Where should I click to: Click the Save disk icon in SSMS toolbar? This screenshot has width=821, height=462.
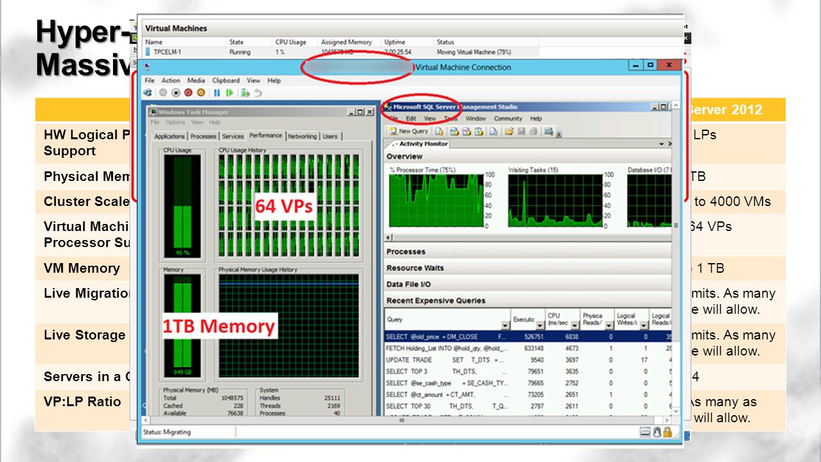tap(521, 132)
